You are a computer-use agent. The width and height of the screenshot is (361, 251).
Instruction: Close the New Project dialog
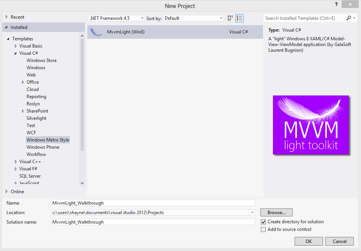pyautogui.click(x=350, y=5)
